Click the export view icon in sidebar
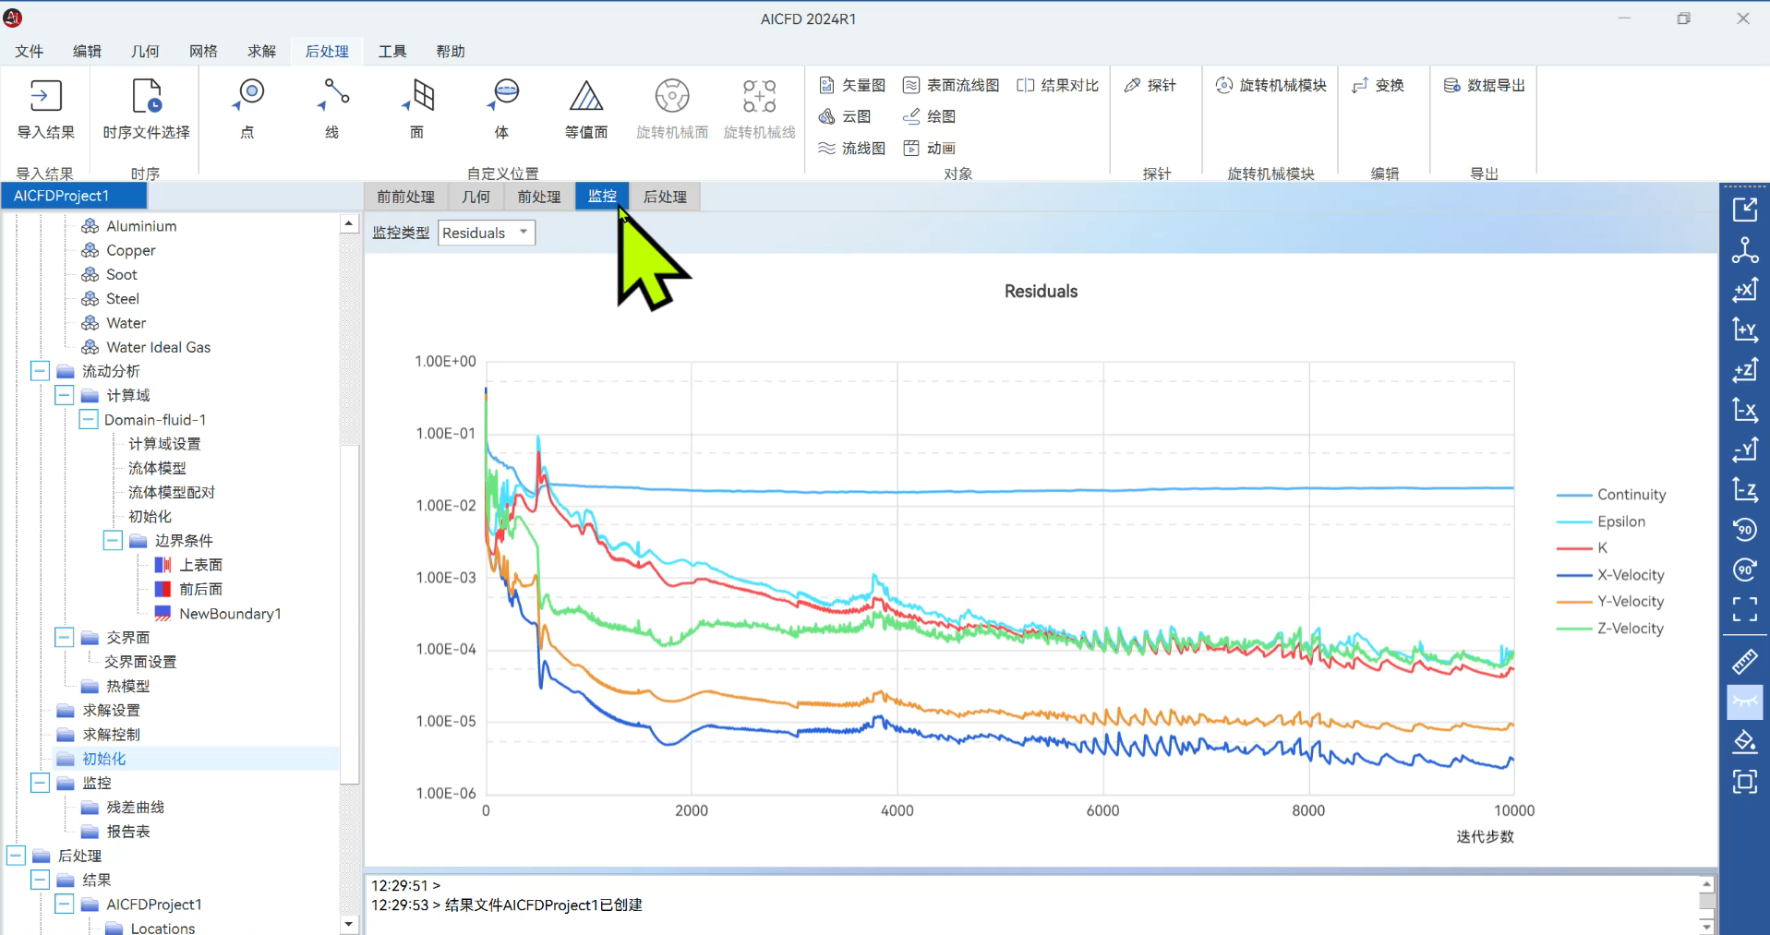This screenshot has height=935, width=1770. [x=1744, y=210]
